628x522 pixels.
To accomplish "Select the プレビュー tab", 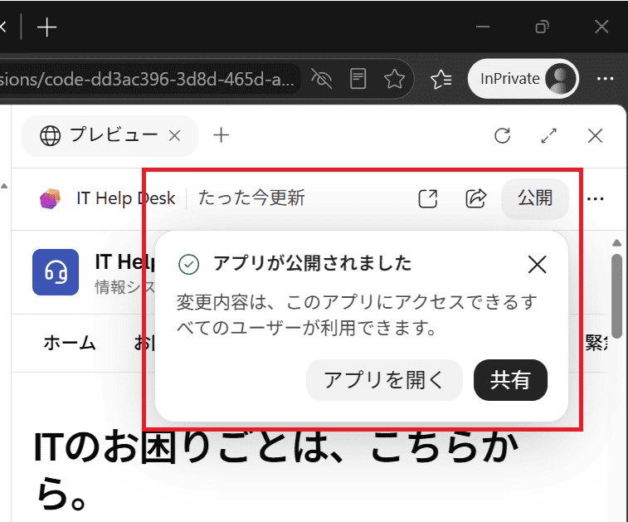I will coord(110,135).
